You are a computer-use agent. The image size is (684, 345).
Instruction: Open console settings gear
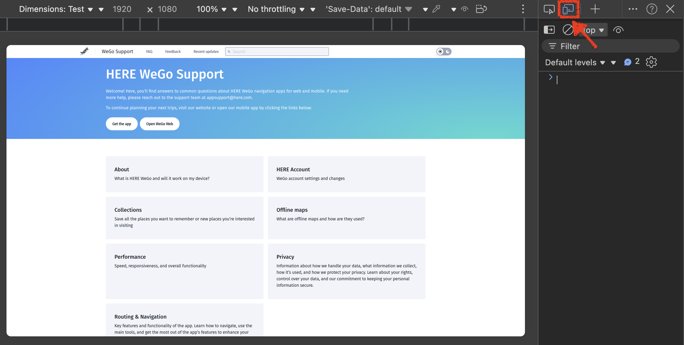click(651, 62)
